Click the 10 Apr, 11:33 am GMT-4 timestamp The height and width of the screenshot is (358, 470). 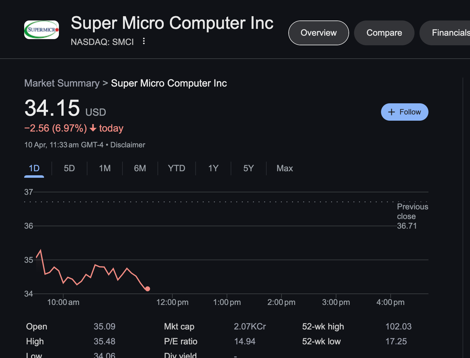[64, 145]
